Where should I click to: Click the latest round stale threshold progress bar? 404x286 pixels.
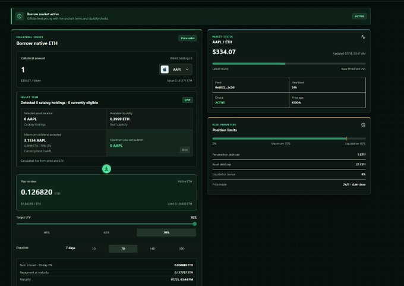(289, 64)
